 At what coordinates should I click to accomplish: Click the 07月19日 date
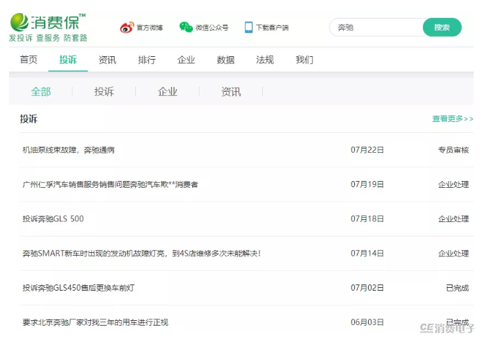[x=367, y=184]
